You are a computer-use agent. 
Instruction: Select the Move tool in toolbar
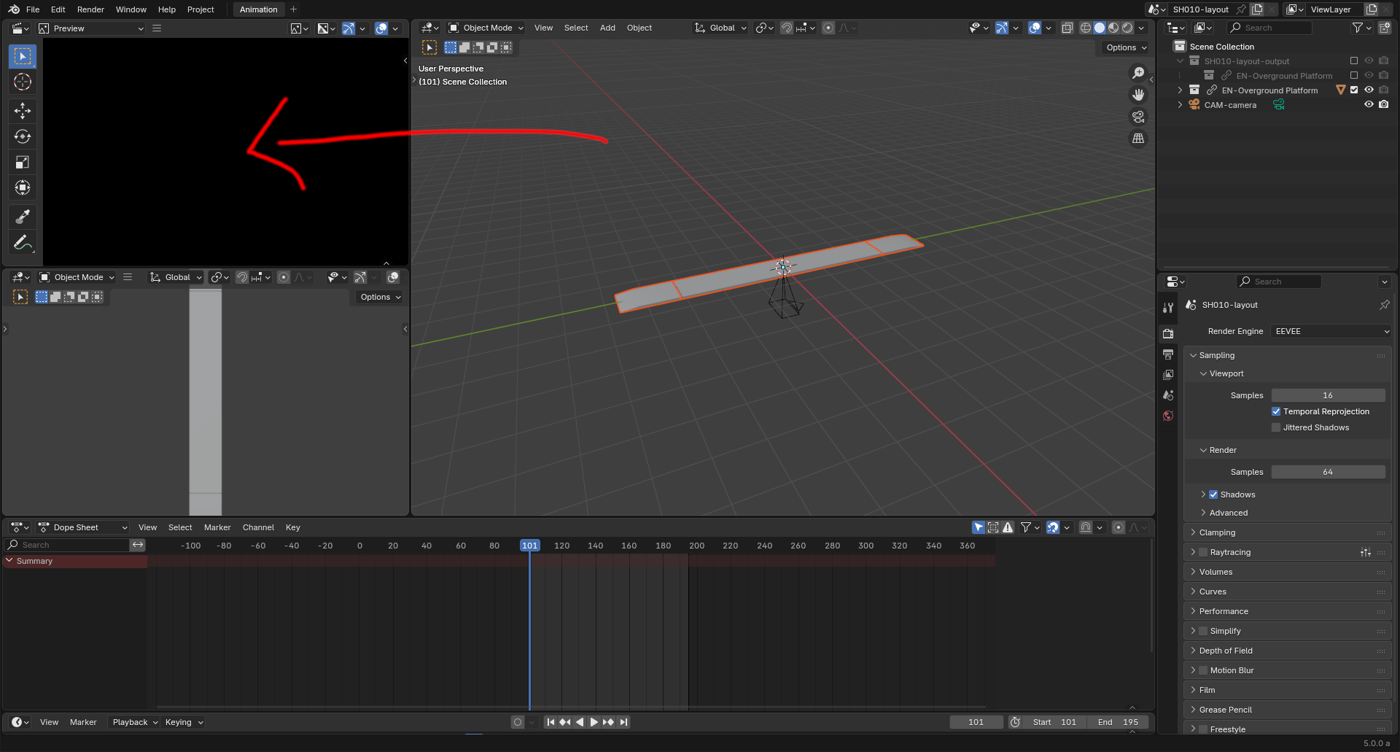(x=23, y=111)
